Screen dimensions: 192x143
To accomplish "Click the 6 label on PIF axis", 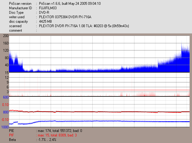I will click(x=7, y=87).
